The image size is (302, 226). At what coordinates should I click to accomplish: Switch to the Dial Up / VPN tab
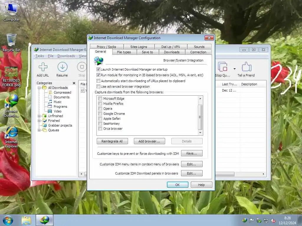pos(170,47)
